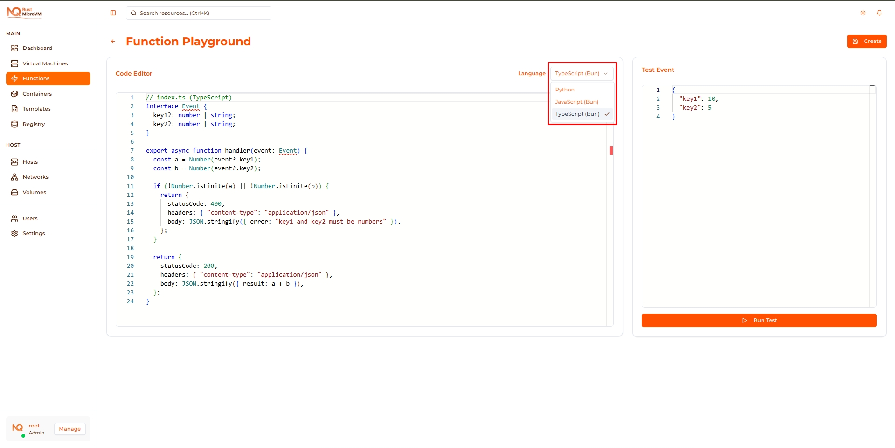Open the Networks page

tap(35, 177)
